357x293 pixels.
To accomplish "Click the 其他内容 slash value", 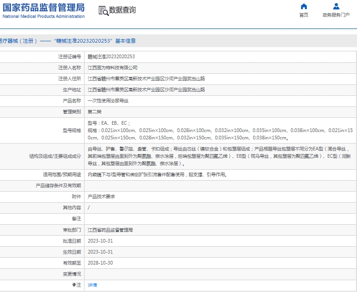I will click(89, 208).
